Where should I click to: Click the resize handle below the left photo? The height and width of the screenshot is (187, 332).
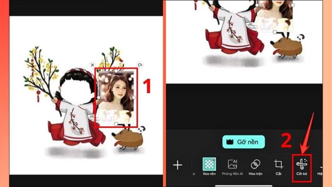click(116, 124)
